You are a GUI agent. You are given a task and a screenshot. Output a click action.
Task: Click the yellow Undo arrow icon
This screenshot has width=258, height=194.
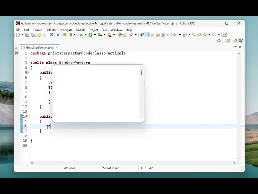pos(40,35)
